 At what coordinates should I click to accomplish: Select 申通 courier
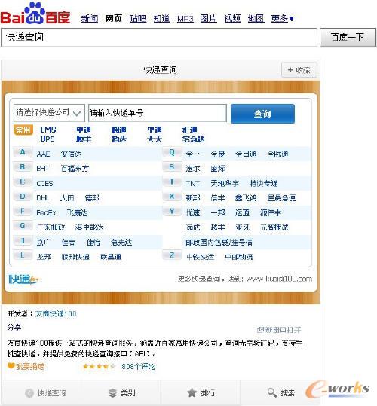84,130
